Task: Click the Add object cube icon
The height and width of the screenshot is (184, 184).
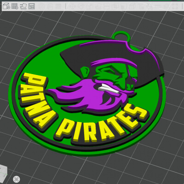Action: 6,6
